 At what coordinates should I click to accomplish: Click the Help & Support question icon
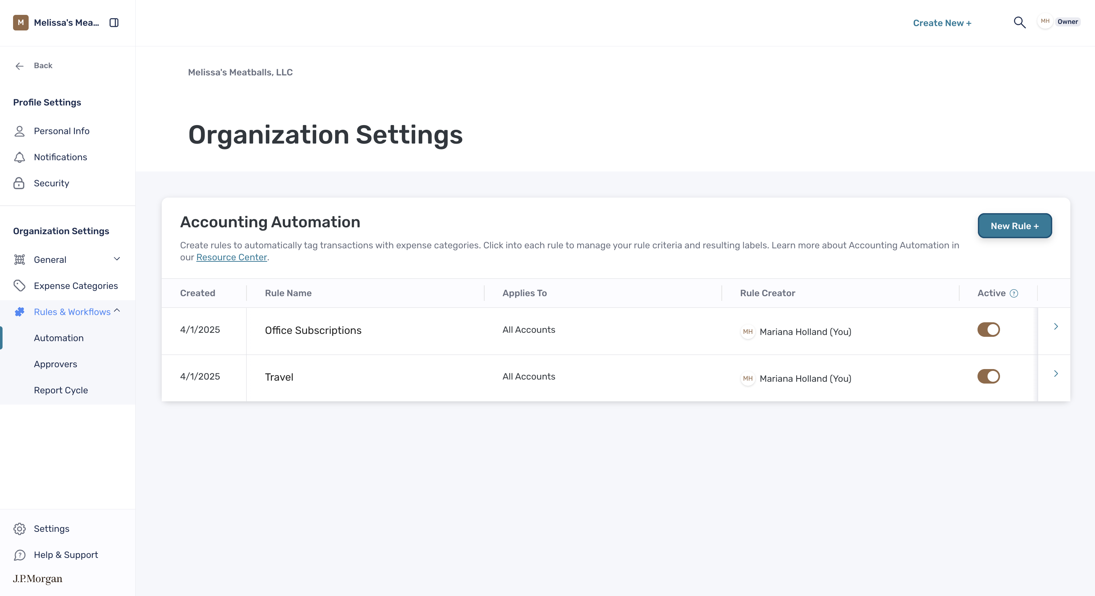(x=20, y=555)
